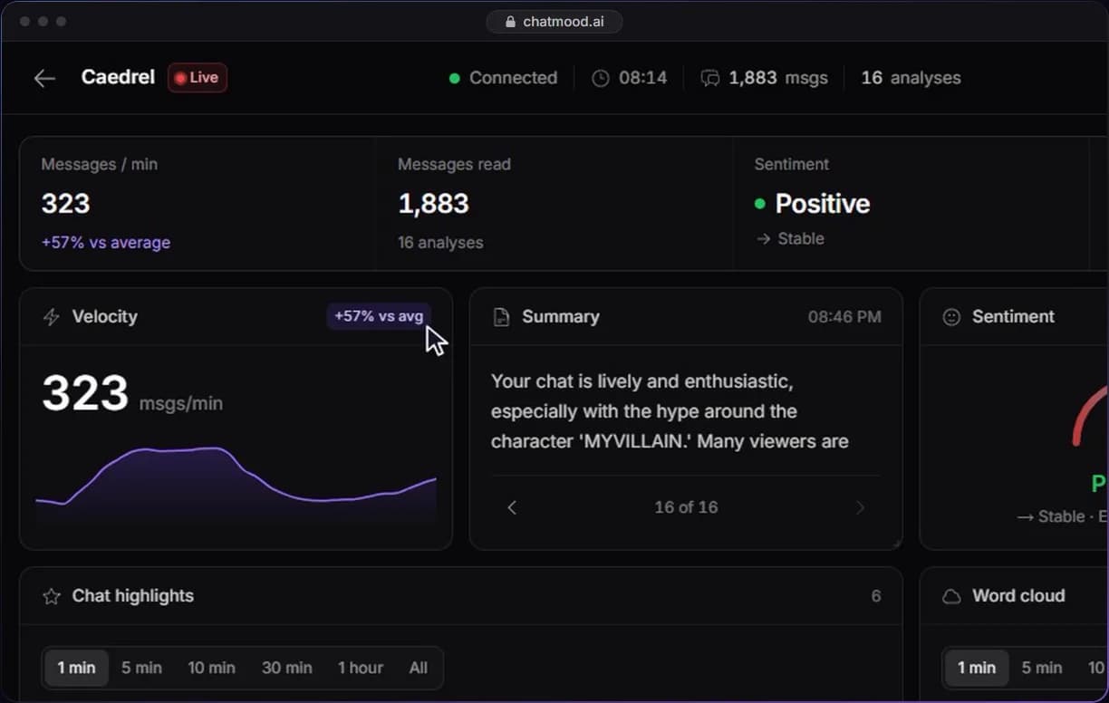Click the lock icon in the address bar
This screenshot has height=703, width=1109.
510,22
